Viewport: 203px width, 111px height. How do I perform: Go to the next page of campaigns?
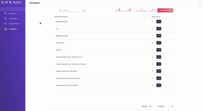tap(172, 106)
